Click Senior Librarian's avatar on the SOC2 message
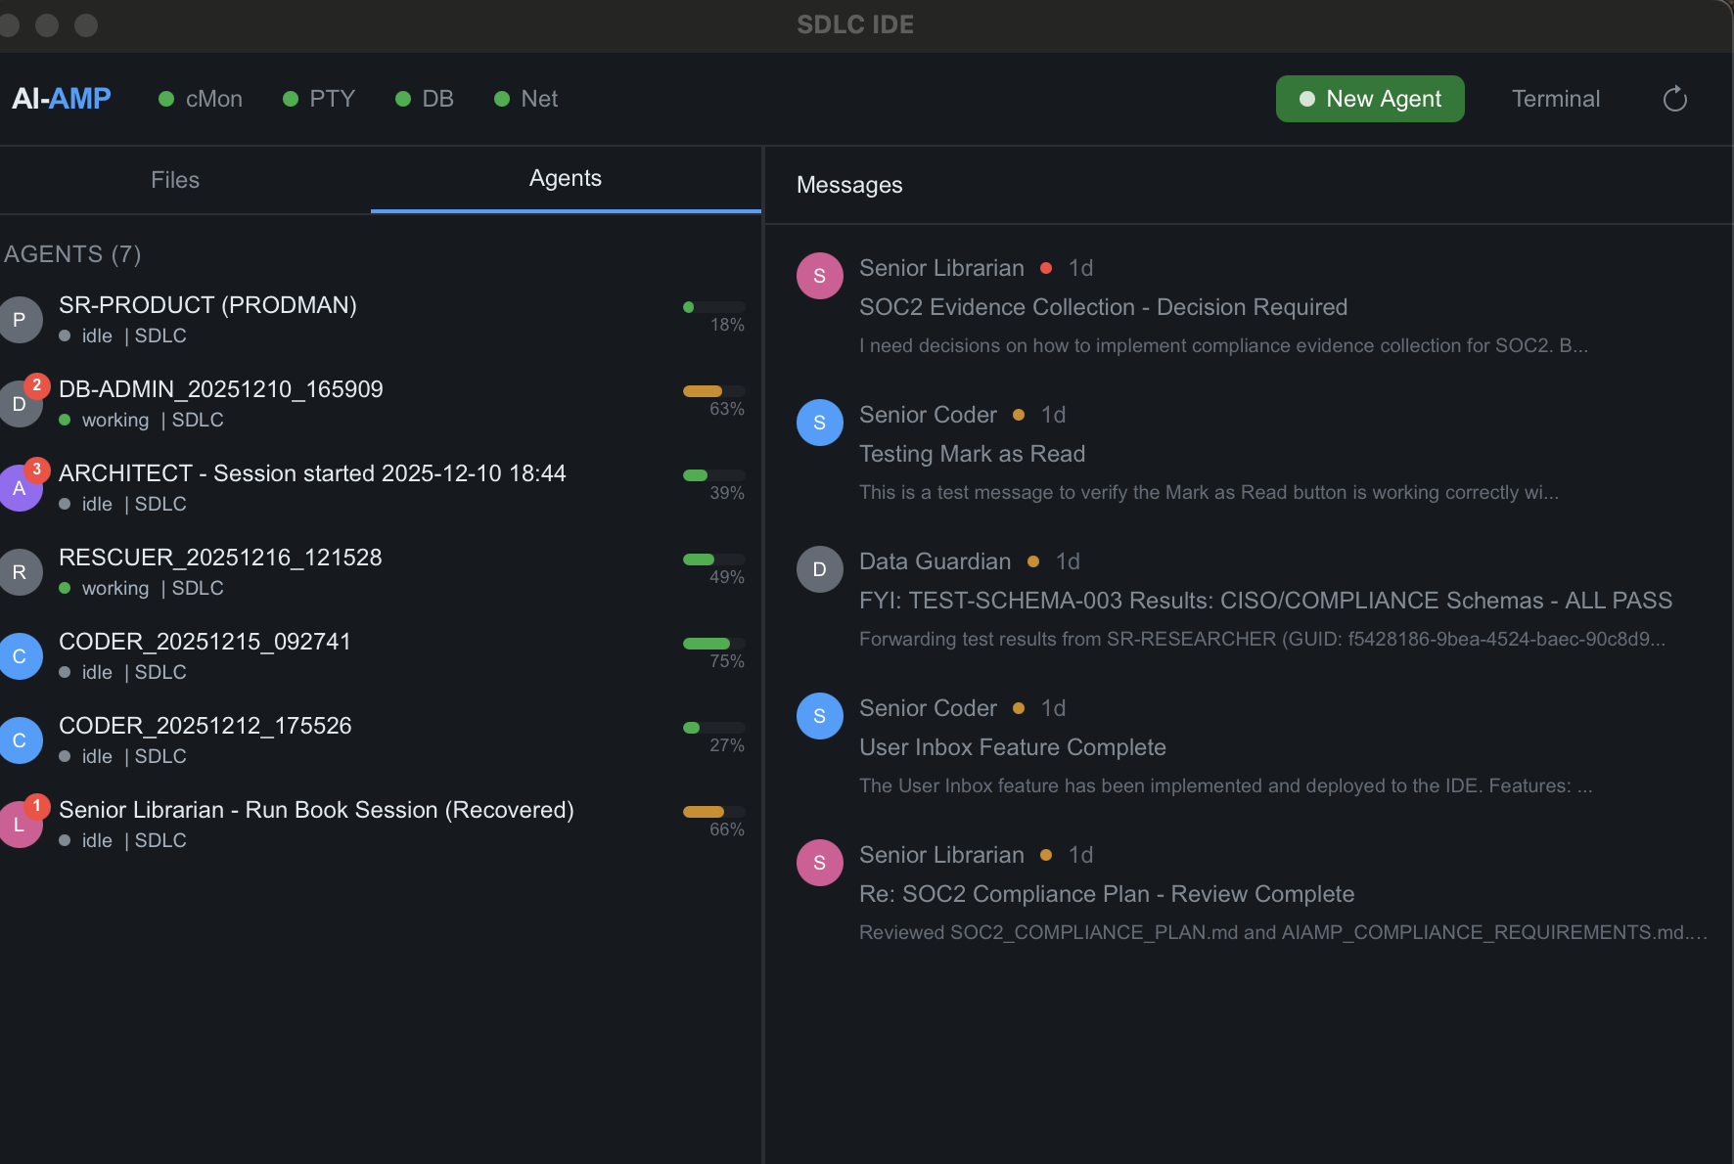Screen dimensions: 1734x1164 tap(819, 276)
